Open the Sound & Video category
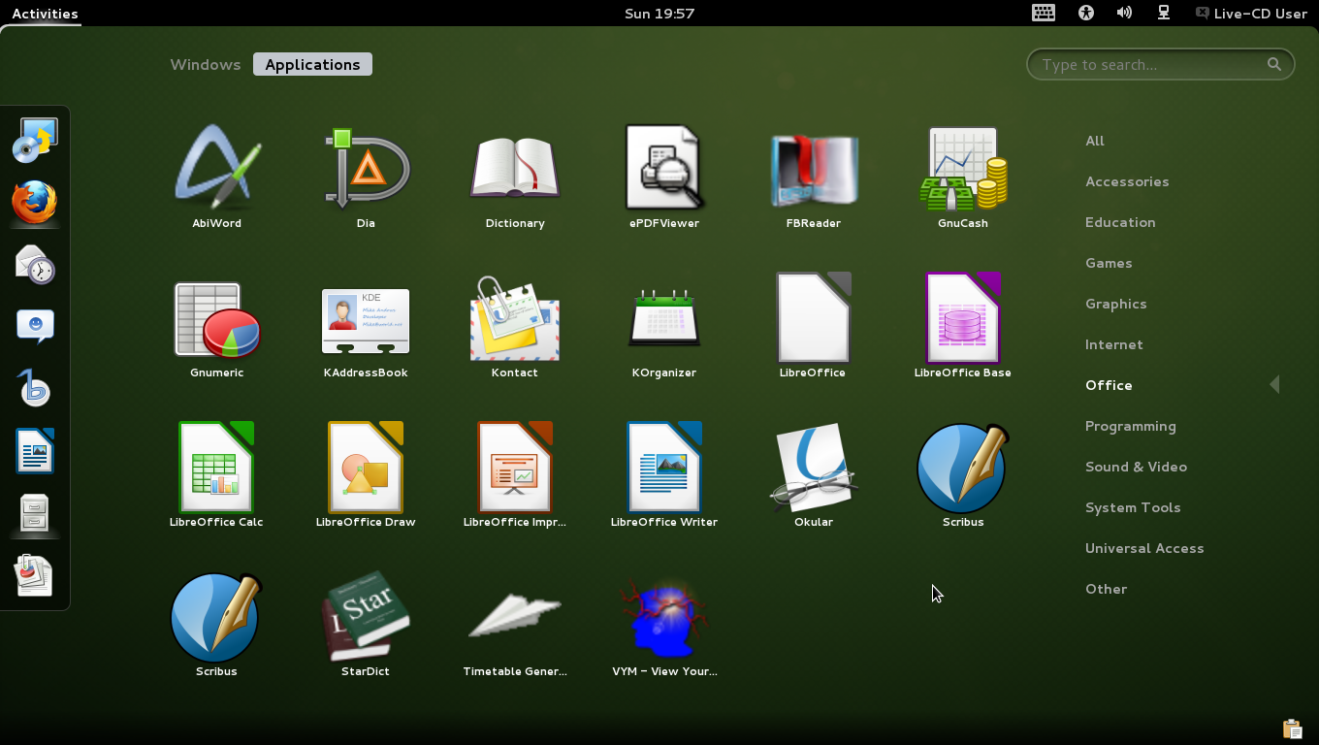This screenshot has height=745, width=1319. click(x=1136, y=467)
